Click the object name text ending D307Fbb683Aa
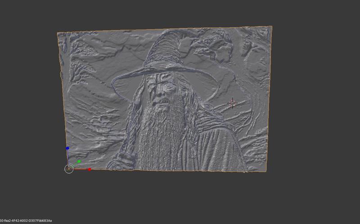360x224 pixels. pyautogui.click(x=26, y=220)
